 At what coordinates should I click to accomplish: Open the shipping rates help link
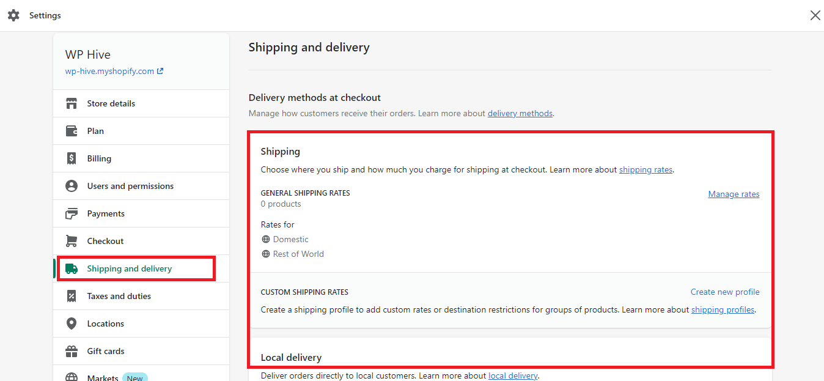tap(646, 169)
